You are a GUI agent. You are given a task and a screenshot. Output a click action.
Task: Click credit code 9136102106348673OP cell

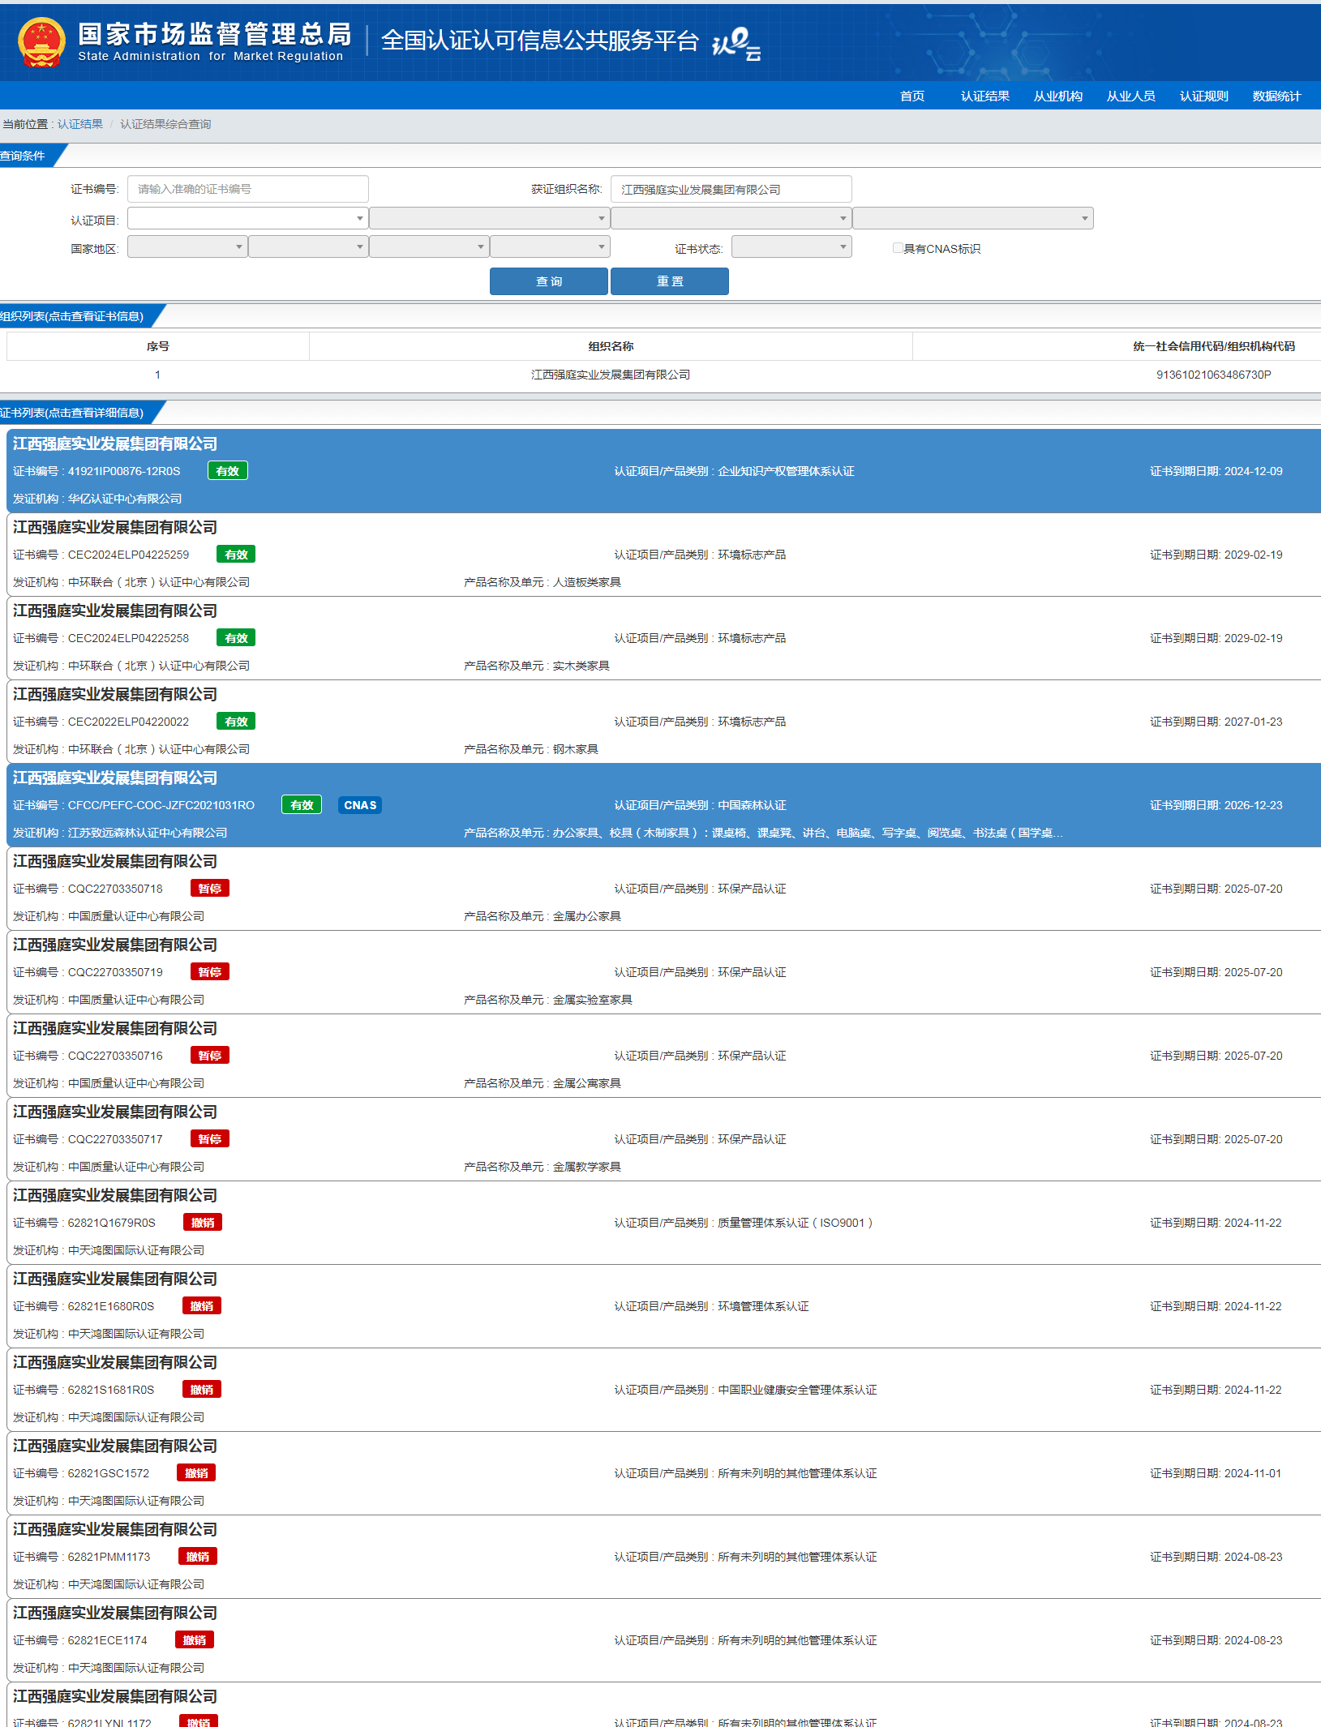coord(1213,375)
